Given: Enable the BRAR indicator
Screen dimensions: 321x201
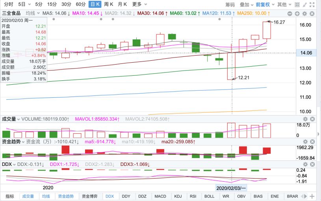Looking at the screenshot, I should click(292, 196).
